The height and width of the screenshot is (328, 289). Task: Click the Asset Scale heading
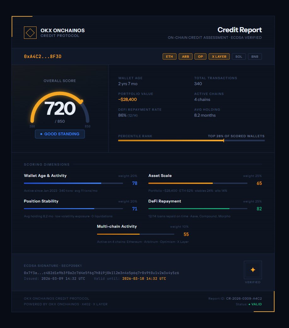pos(160,176)
